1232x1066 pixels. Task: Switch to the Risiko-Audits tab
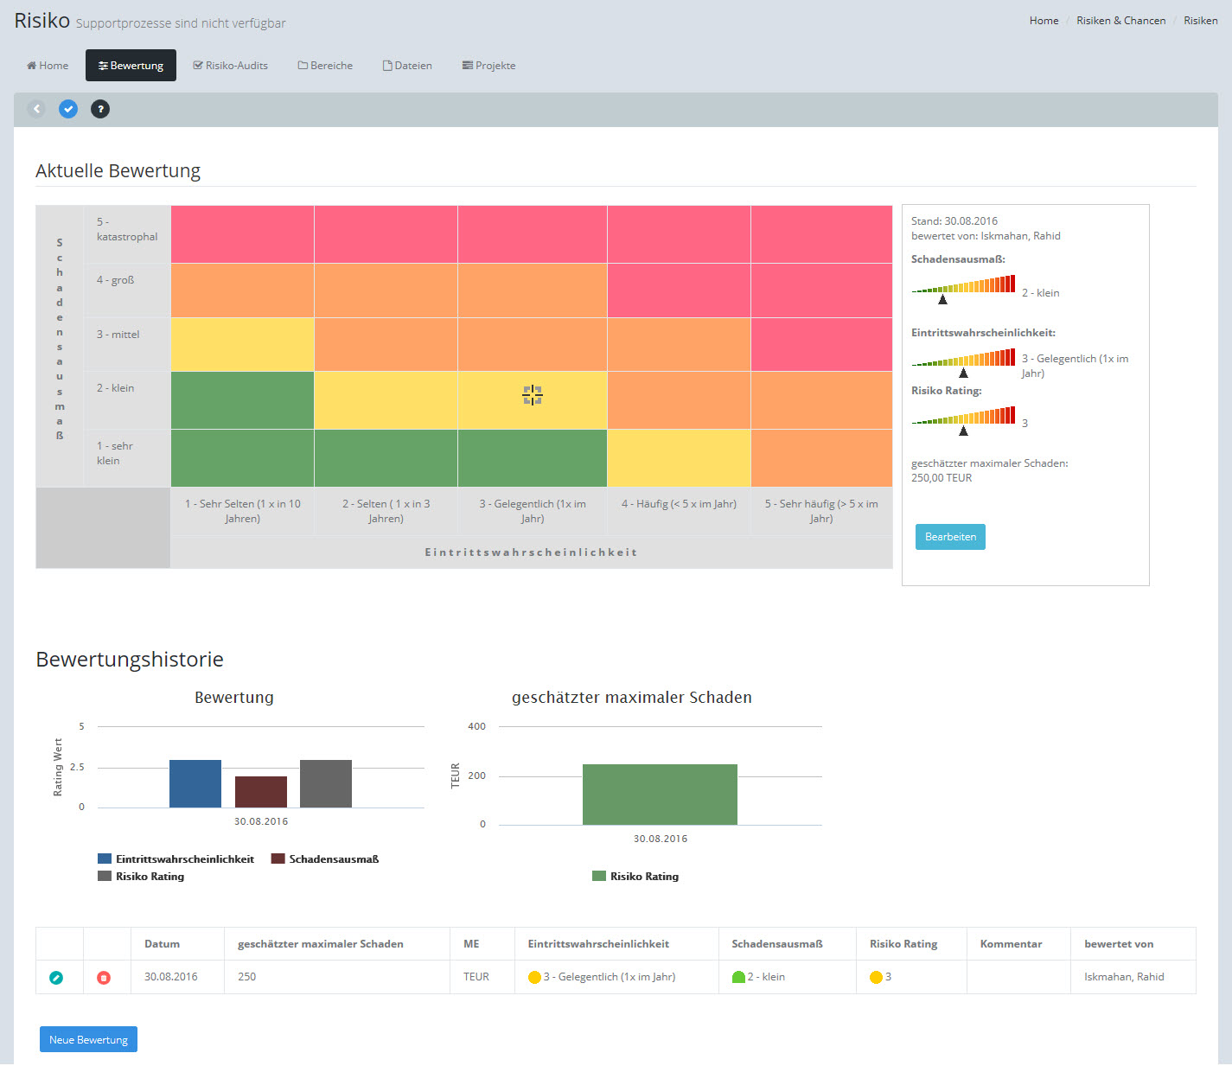tap(230, 66)
